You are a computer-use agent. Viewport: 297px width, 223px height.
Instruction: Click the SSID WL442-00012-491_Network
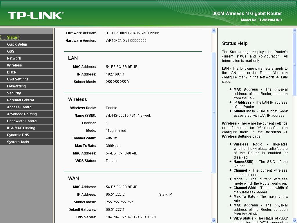click(128, 116)
